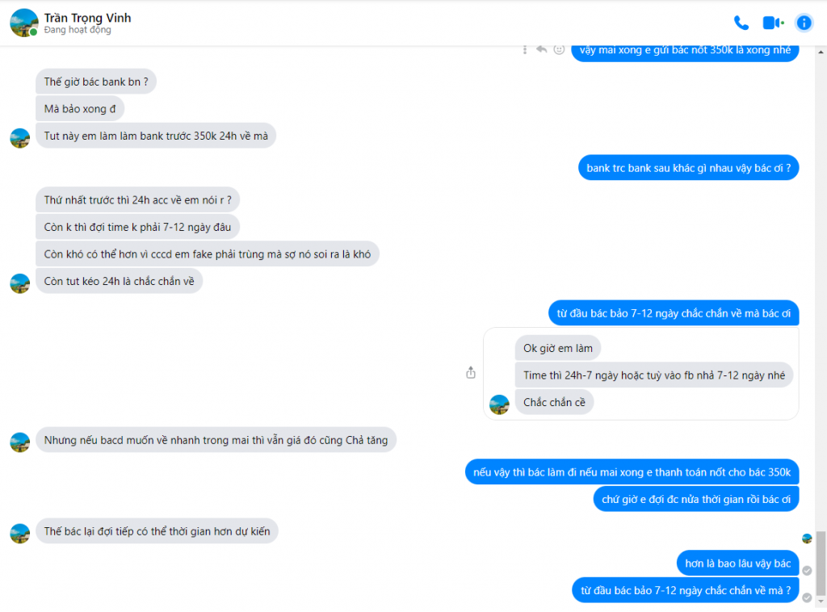Click the 'Nhưng nếu bacd muốn về nhanh' message
The height and width of the screenshot is (612, 827).
(x=216, y=441)
